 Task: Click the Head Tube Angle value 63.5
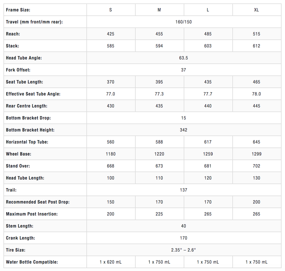point(183,58)
